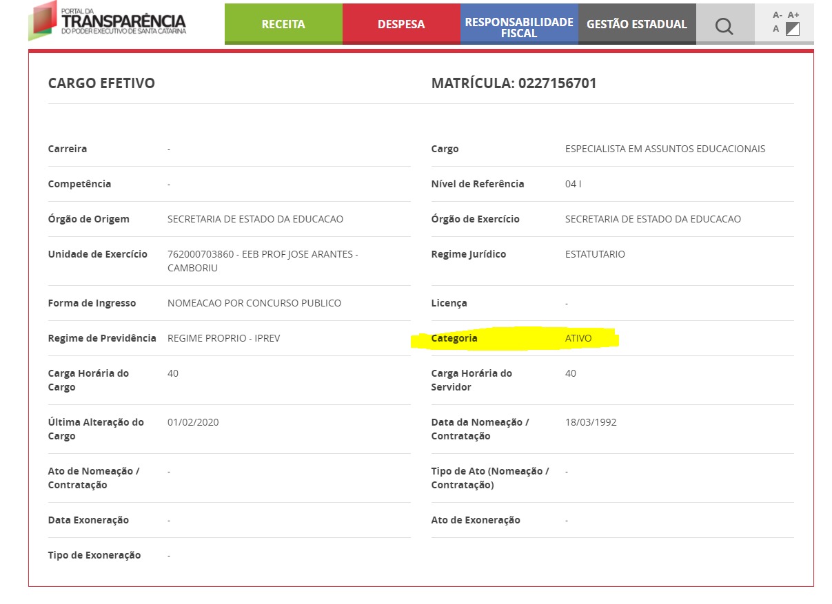Select the Data Exoneração label

pyautogui.click(x=88, y=520)
